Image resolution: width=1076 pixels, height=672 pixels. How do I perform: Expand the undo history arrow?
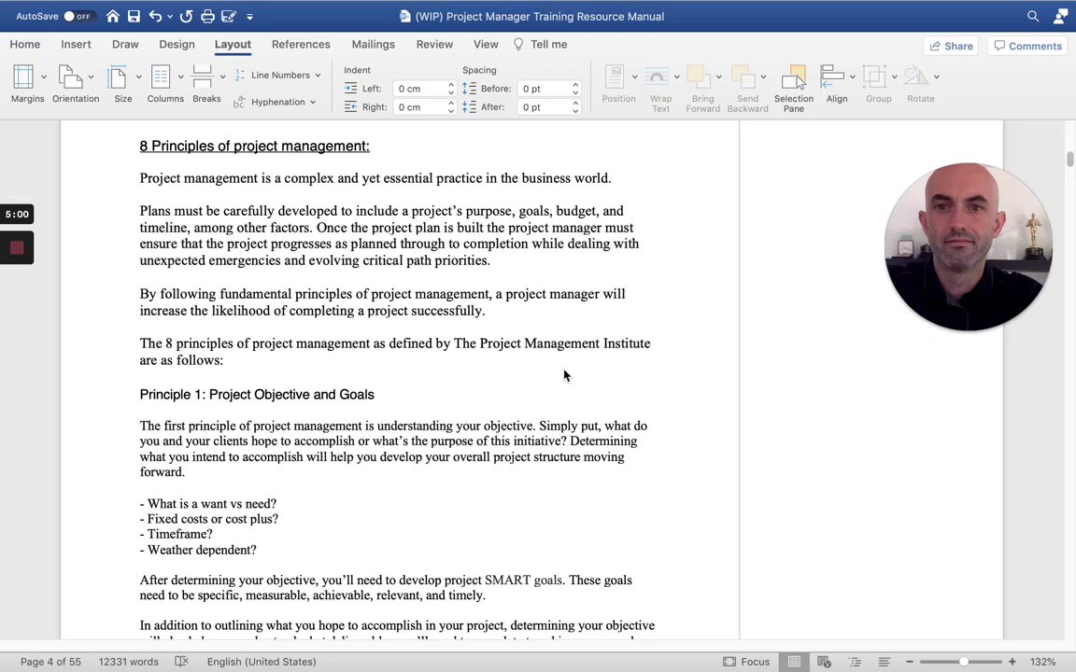[x=169, y=17]
